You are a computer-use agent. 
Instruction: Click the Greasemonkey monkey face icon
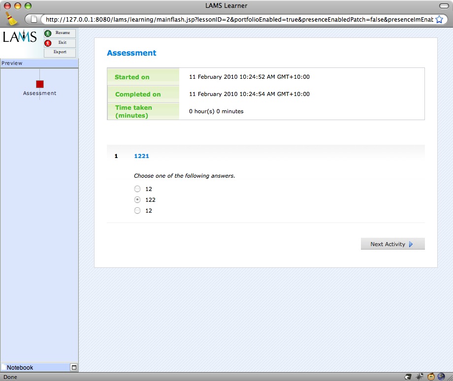tap(431, 377)
